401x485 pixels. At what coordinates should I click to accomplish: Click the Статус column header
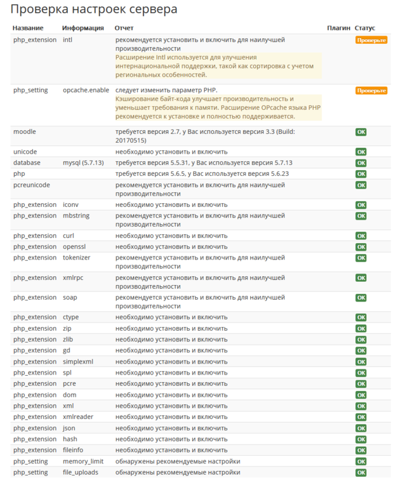[x=365, y=29]
